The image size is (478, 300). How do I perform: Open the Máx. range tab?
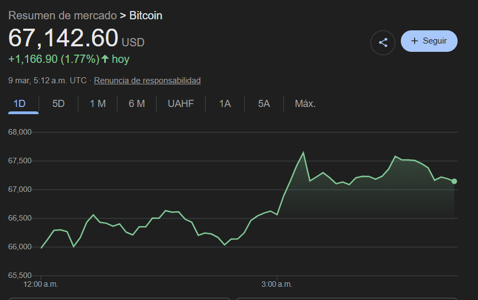tap(305, 104)
